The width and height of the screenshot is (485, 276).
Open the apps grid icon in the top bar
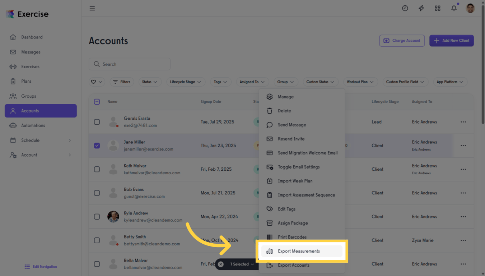point(437,8)
